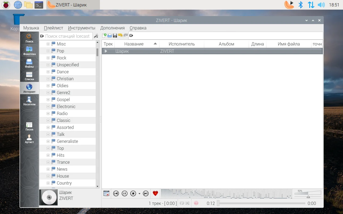Screen dimensions: 343x214
Task: Expand the Classic genre node
Action: 48,120
